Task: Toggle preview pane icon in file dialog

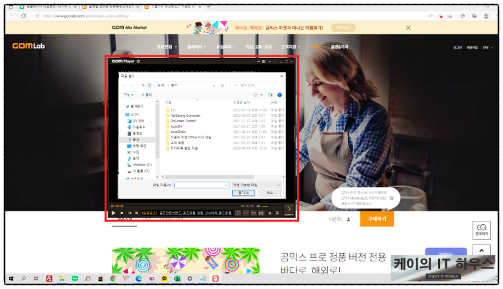Action: 270,95
